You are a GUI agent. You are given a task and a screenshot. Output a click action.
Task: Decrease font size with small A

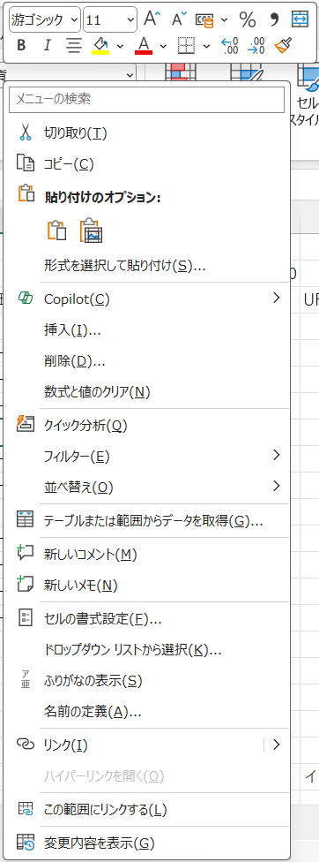[x=179, y=19]
